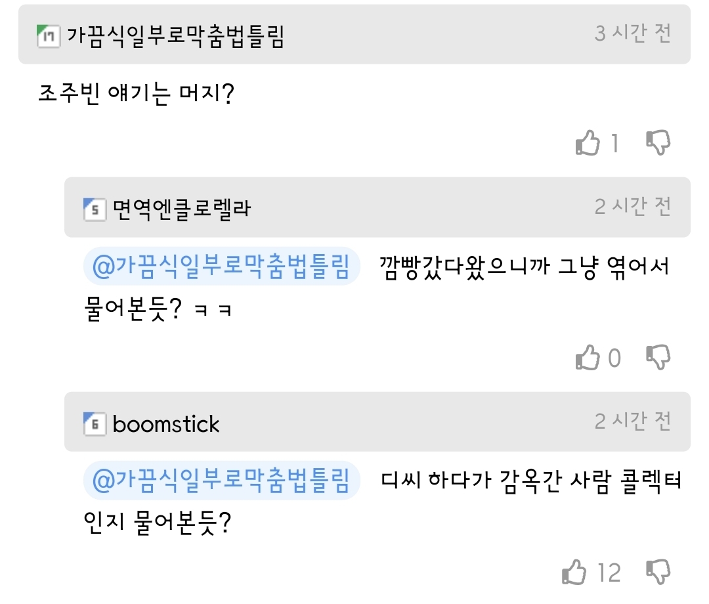This screenshot has height=604, width=709.
Task: Click boomstick's reply text about 디씨
Action: point(532,481)
